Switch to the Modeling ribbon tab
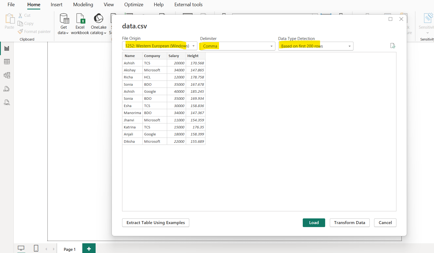 (83, 5)
